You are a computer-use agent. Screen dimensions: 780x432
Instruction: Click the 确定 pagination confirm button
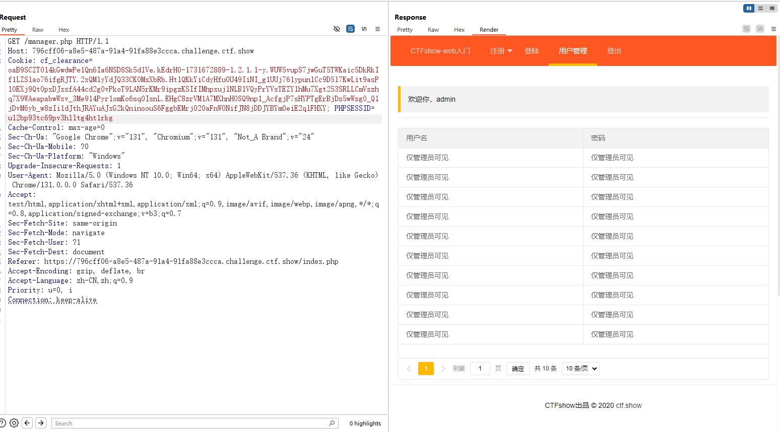coord(517,369)
